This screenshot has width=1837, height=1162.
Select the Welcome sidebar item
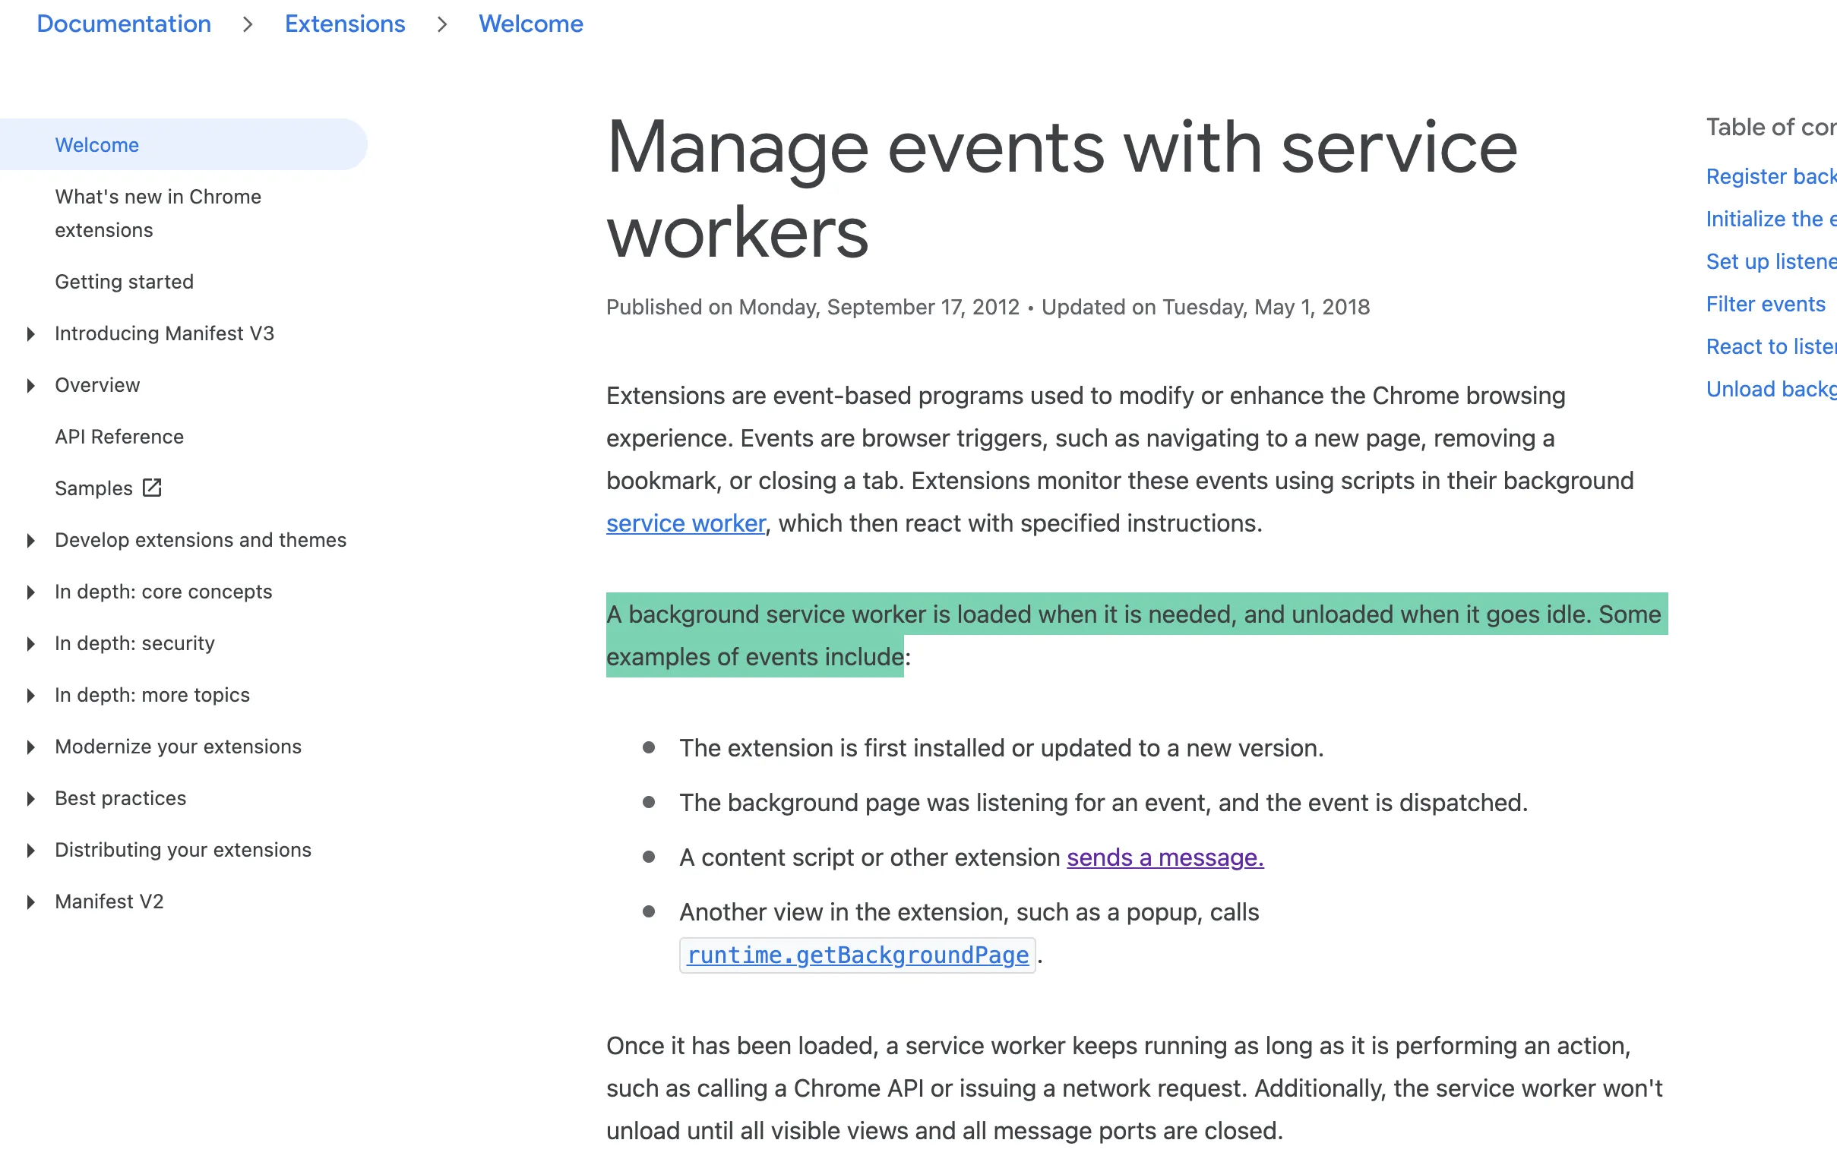click(x=97, y=145)
